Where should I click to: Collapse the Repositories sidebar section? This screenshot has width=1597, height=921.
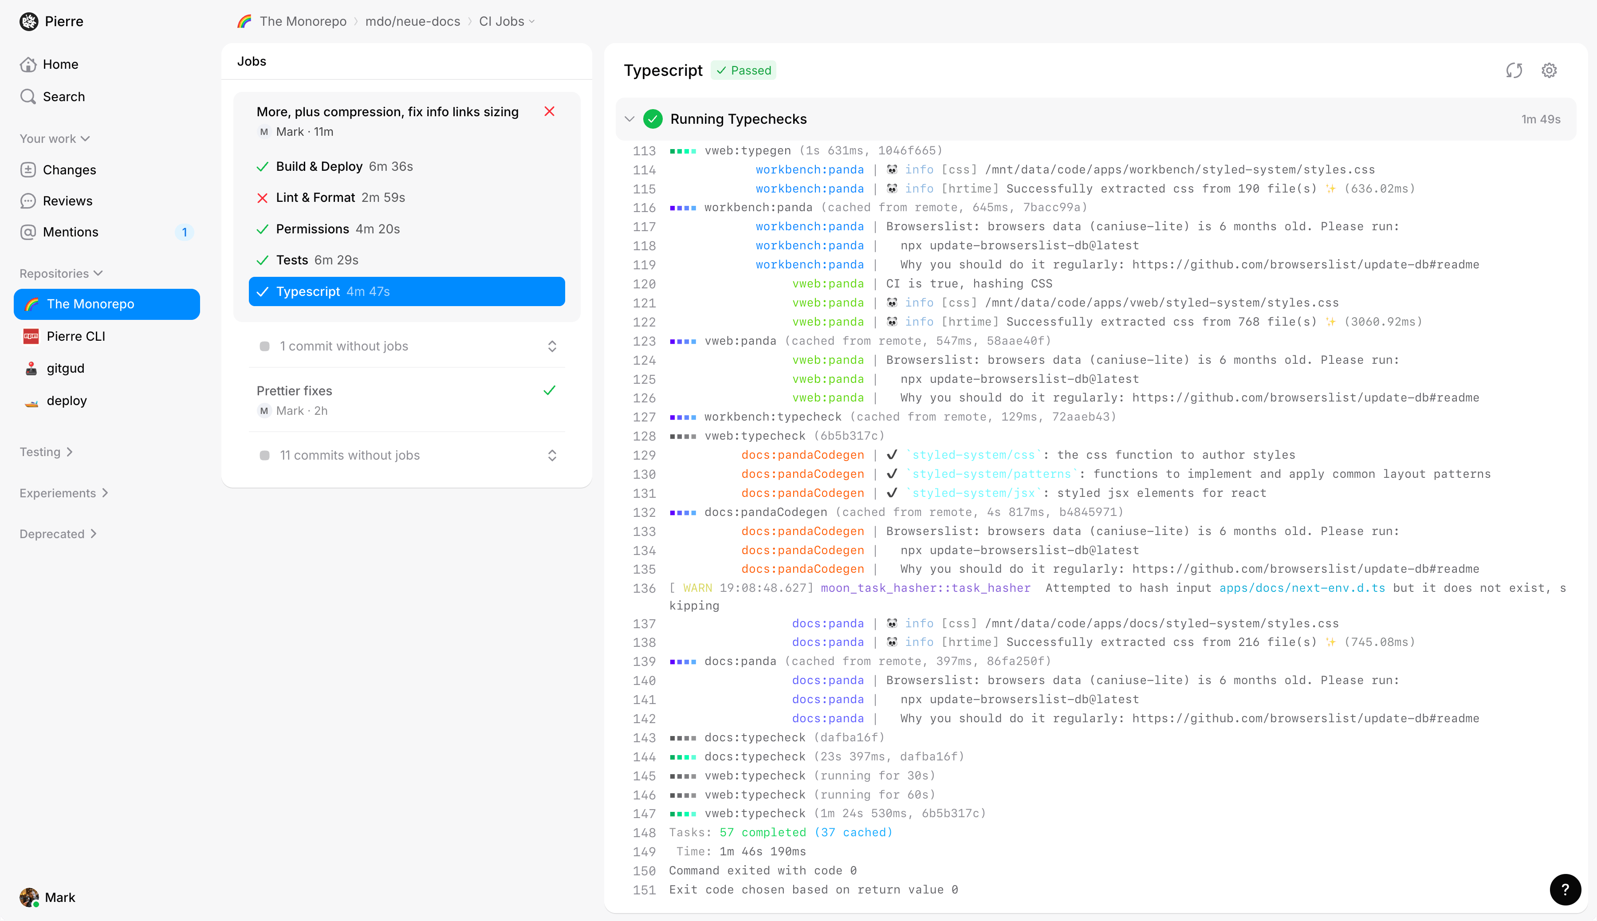pyautogui.click(x=61, y=273)
